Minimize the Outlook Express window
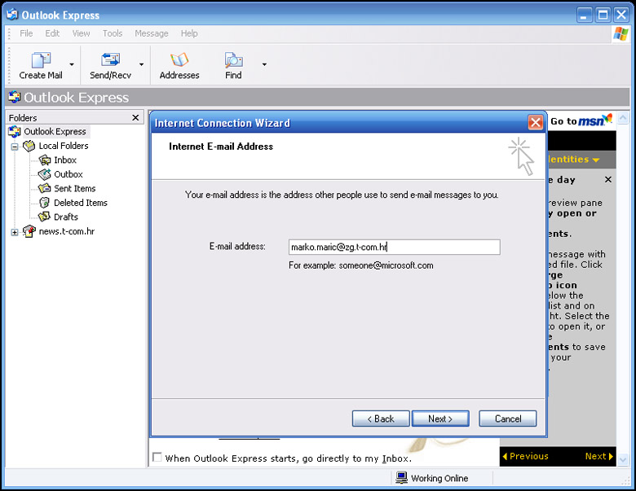 584,15
